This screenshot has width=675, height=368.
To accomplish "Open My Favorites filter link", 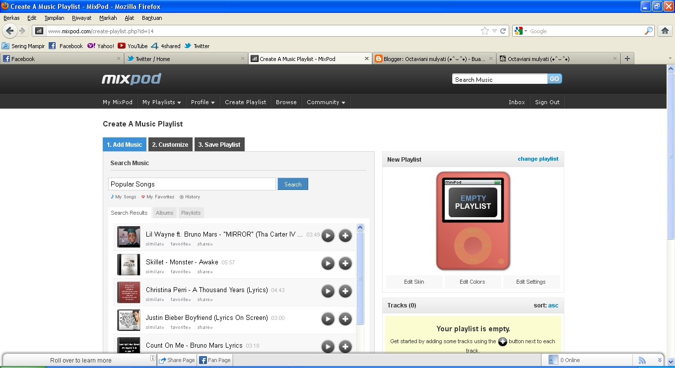I will (x=158, y=197).
